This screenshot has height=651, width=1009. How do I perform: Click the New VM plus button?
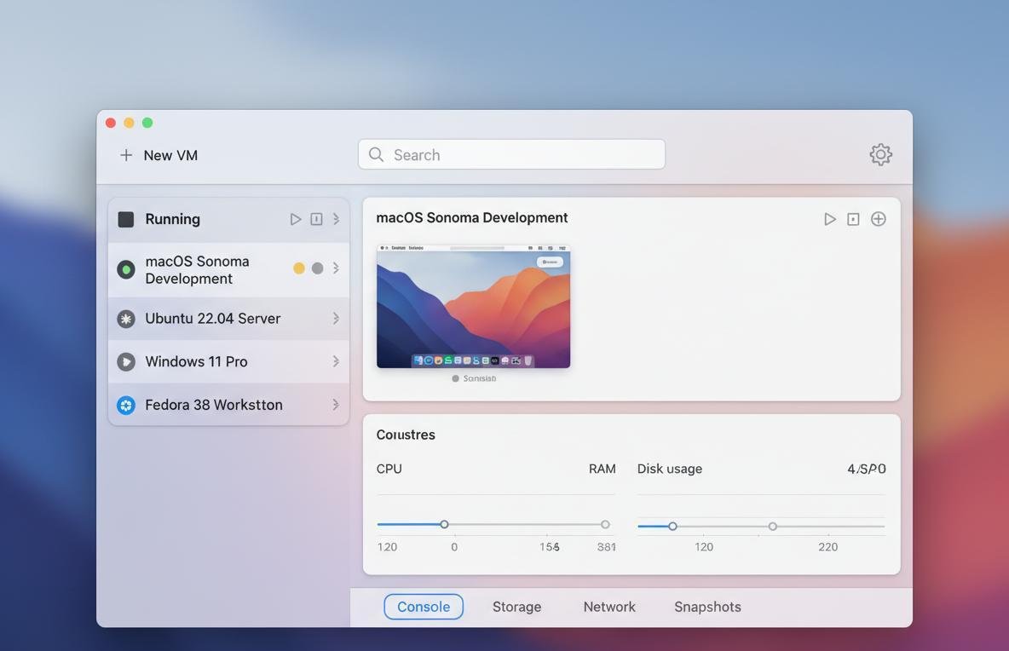click(126, 155)
